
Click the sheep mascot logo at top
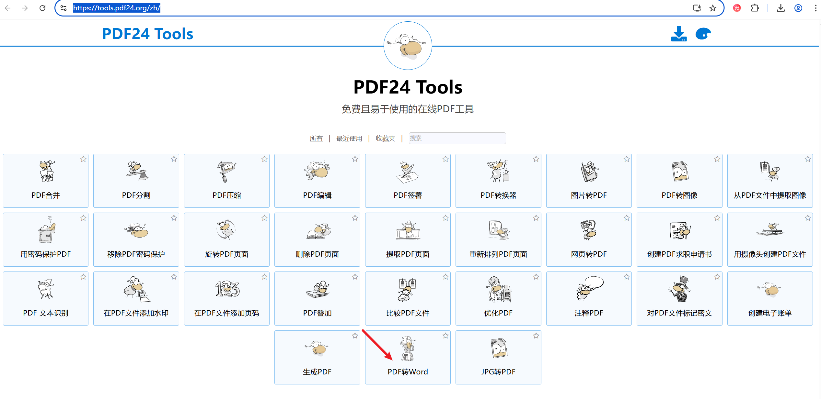coord(408,46)
